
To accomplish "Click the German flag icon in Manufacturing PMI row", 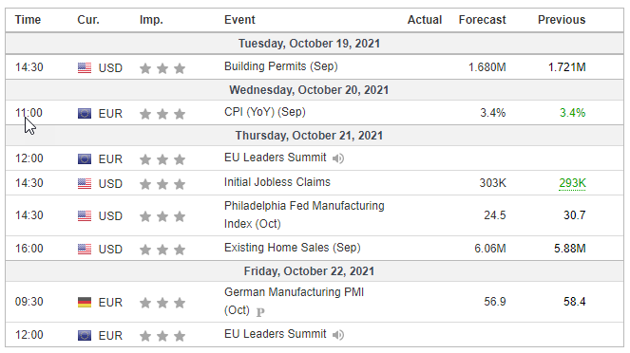I will [85, 302].
